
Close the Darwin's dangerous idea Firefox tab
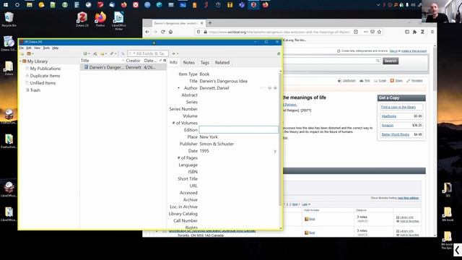(x=202, y=23)
